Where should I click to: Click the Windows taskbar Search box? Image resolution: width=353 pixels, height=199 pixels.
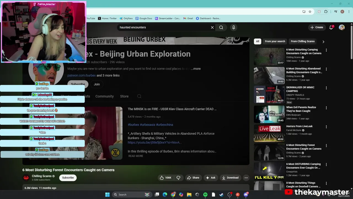pyautogui.click(x=132, y=195)
